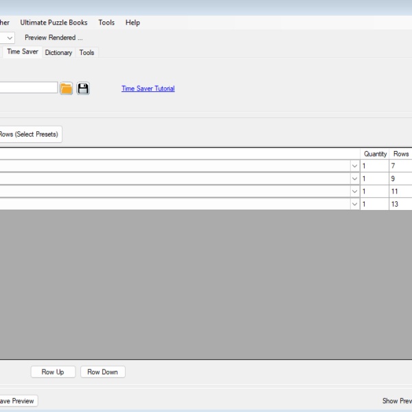Viewport: 412px width, 412px height.
Task: Click the open folder icon
Action: pos(66,89)
